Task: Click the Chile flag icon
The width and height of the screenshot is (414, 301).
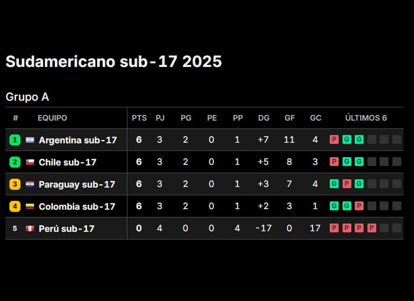Action: coord(30,162)
